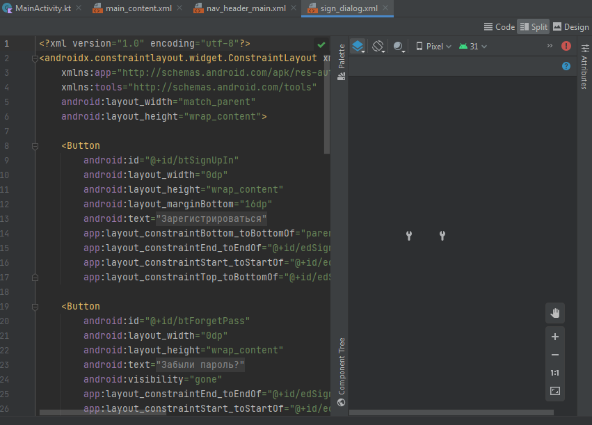The height and width of the screenshot is (425, 592).
Task: Click the text "Зарегистрироваться" value
Action: [x=211, y=219]
